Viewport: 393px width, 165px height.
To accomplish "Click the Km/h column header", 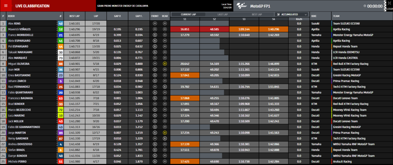I will [x=299, y=19].
